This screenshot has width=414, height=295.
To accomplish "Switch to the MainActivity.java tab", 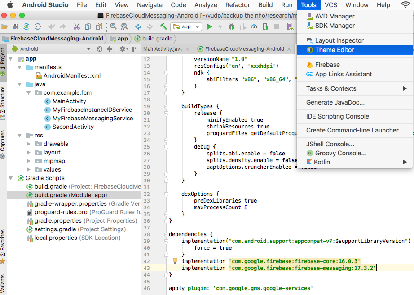I will coord(163,49).
